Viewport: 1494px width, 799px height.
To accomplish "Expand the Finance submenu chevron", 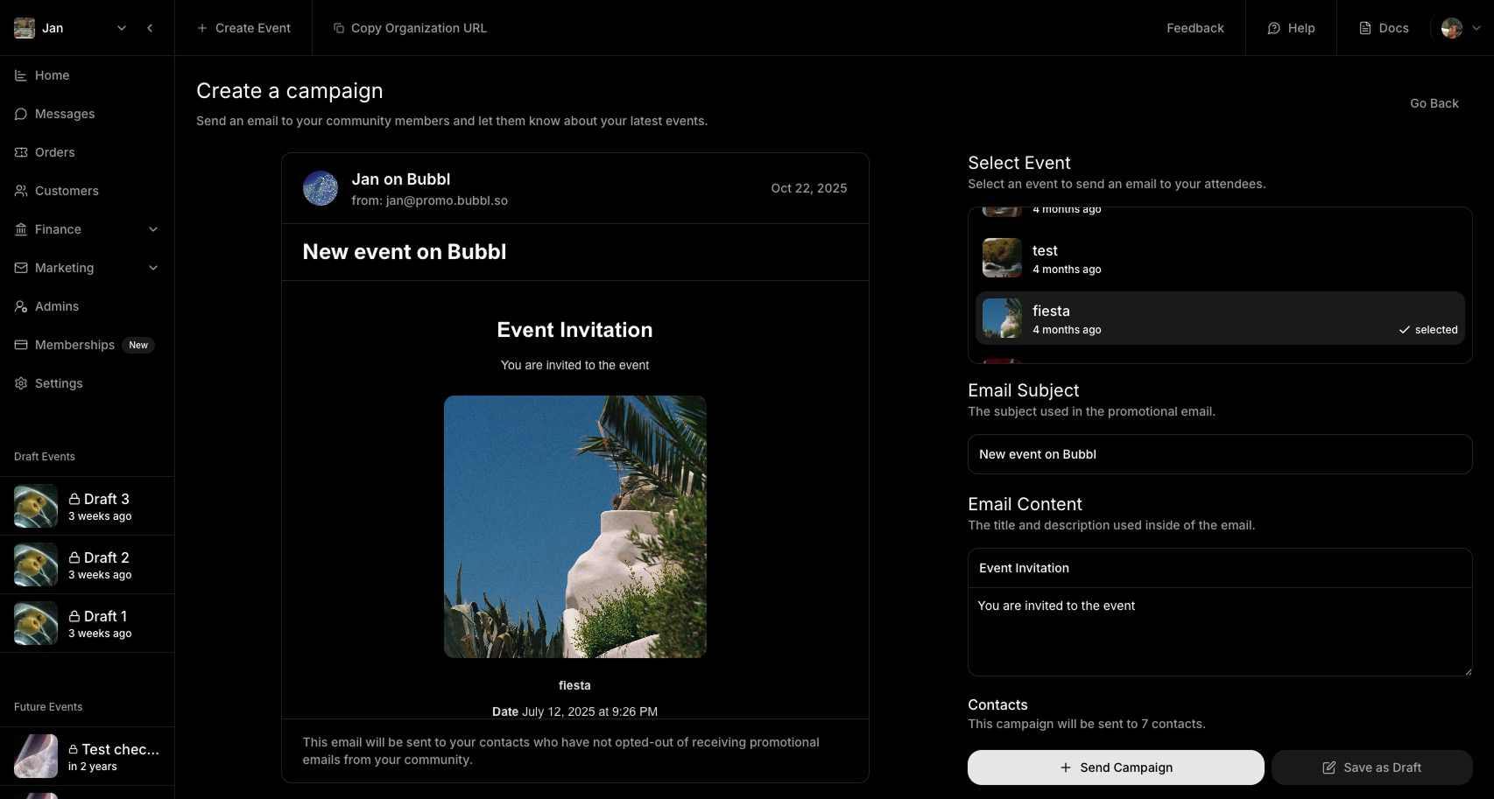I will [153, 229].
